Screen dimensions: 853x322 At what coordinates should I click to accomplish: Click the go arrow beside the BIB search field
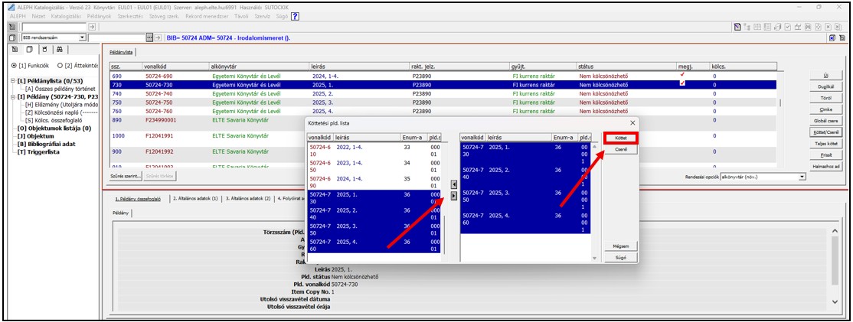[159, 37]
